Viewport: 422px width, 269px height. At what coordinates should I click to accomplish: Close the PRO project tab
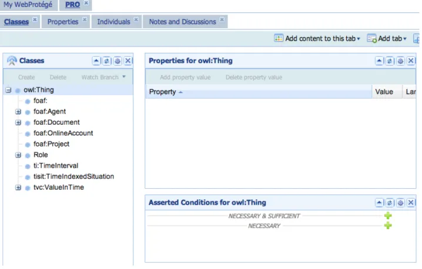pos(86,3)
